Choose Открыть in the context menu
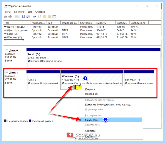 110,89
